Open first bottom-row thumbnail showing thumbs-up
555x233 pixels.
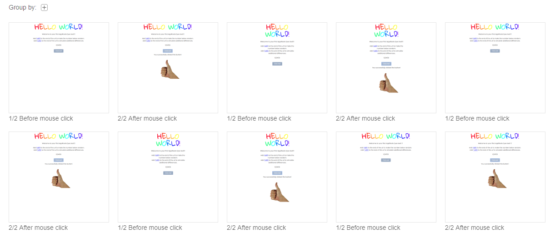coord(59,177)
